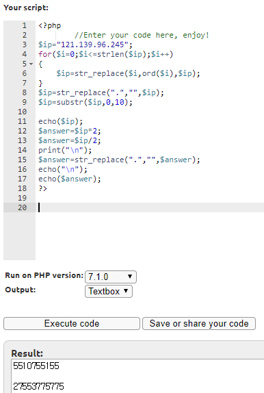The height and width of the screenshot is (393, 264).
Task: Click the $ip=substr($ip,0,10); line
Action: click(x=85, y=102)
